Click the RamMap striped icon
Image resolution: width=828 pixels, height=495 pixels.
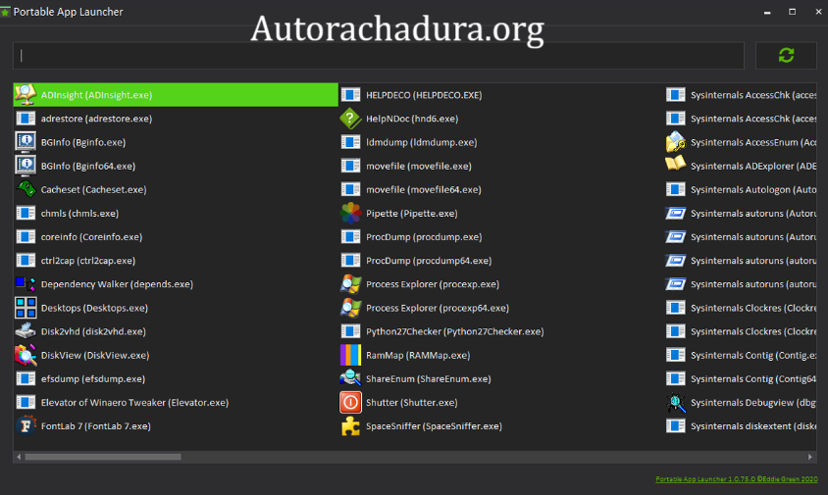(350, 355)
